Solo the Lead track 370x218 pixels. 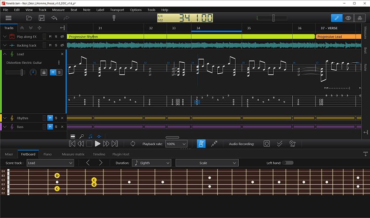pos(59,72)
